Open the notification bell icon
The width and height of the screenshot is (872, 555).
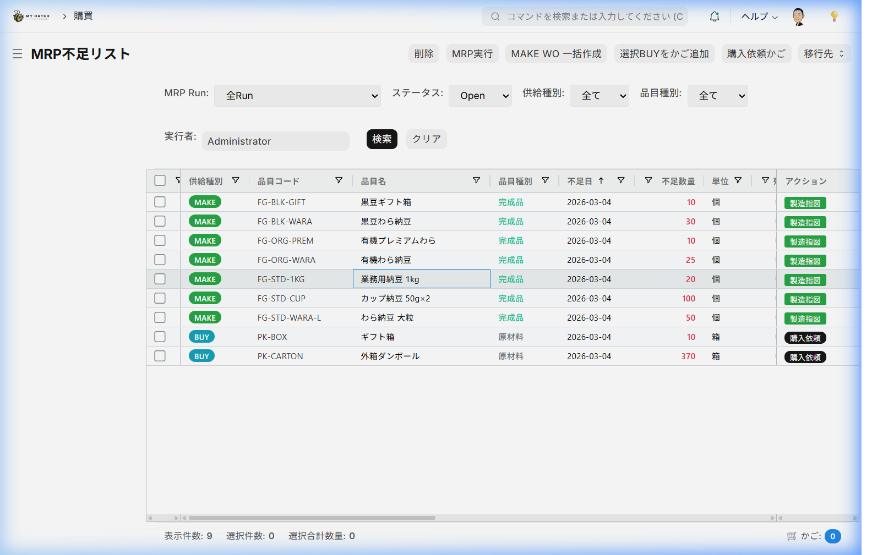point(714,17)
